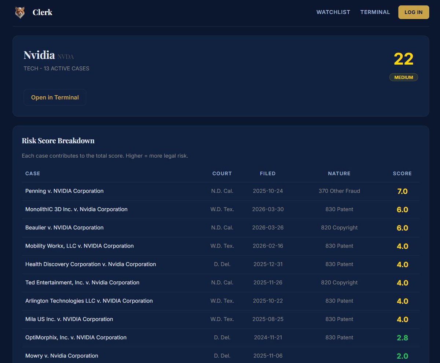Click the Clerk fox logo icon
Screen dimensions: 440x363
20,12
